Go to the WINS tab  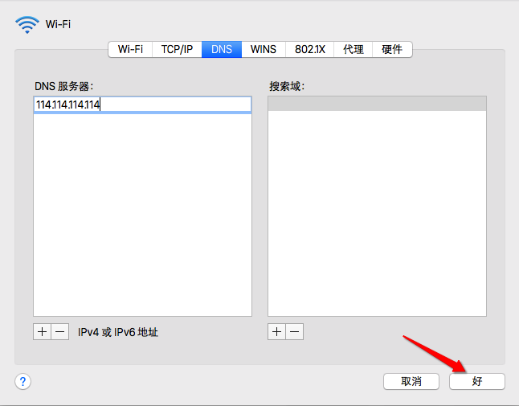click(x=263, y=49)
